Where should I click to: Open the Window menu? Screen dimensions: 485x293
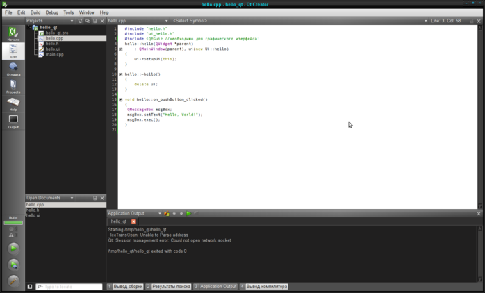pyautogui.click(x=87, y=12)
